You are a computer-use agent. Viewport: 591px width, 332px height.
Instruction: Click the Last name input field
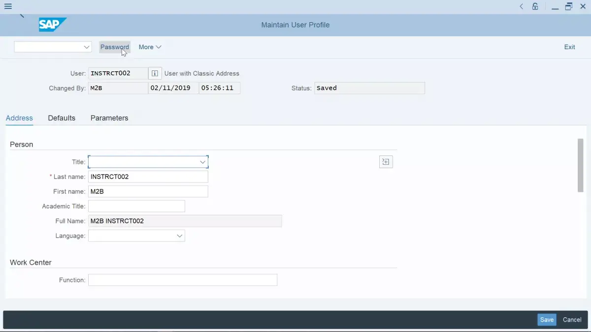[148, 177]
